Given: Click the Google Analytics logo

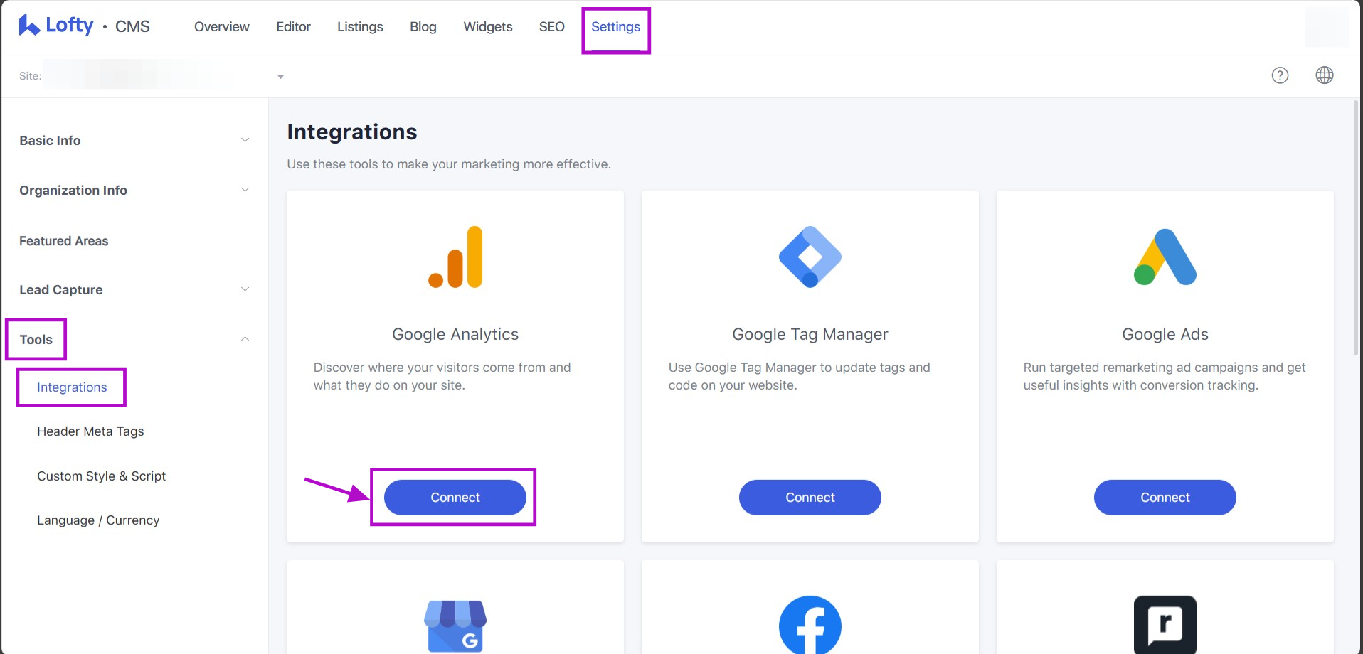Looking at the screenshot, I should click(455, 257).
